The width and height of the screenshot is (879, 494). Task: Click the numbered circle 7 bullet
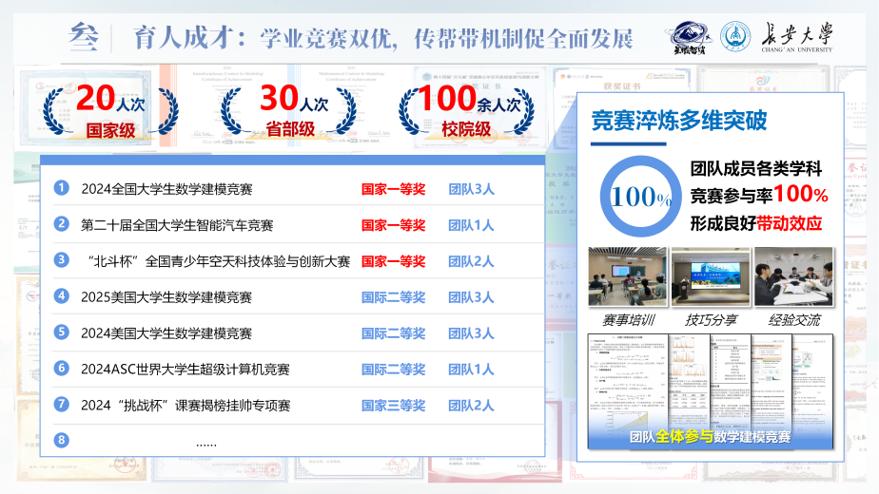coord(62,404)
